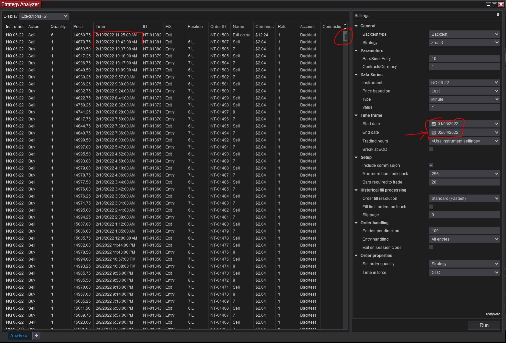Click price cell 15023.00
Image resolution: width=506 pixels, height=343 pixels.
[82, 322]
